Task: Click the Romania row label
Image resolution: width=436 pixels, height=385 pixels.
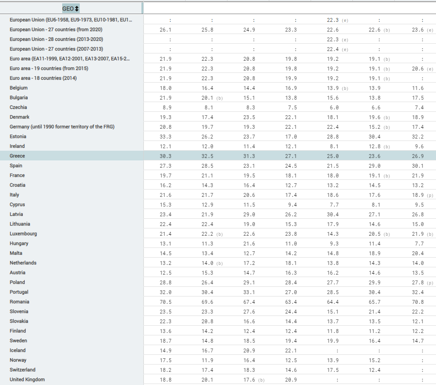Action: pyautogui.click(x=19, y=302)
